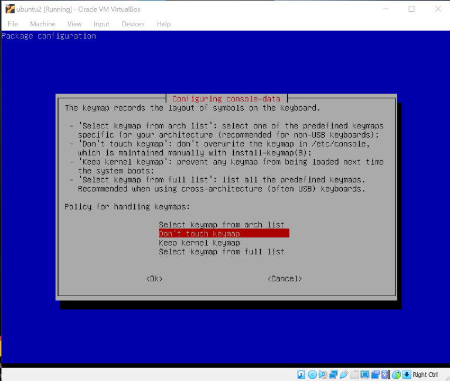Expand the Input menu

[x=101, y=24]
